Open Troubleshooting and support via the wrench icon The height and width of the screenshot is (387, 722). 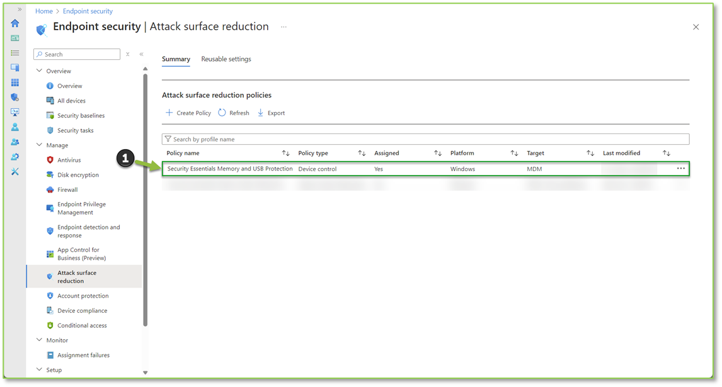(x=14, y=171)
